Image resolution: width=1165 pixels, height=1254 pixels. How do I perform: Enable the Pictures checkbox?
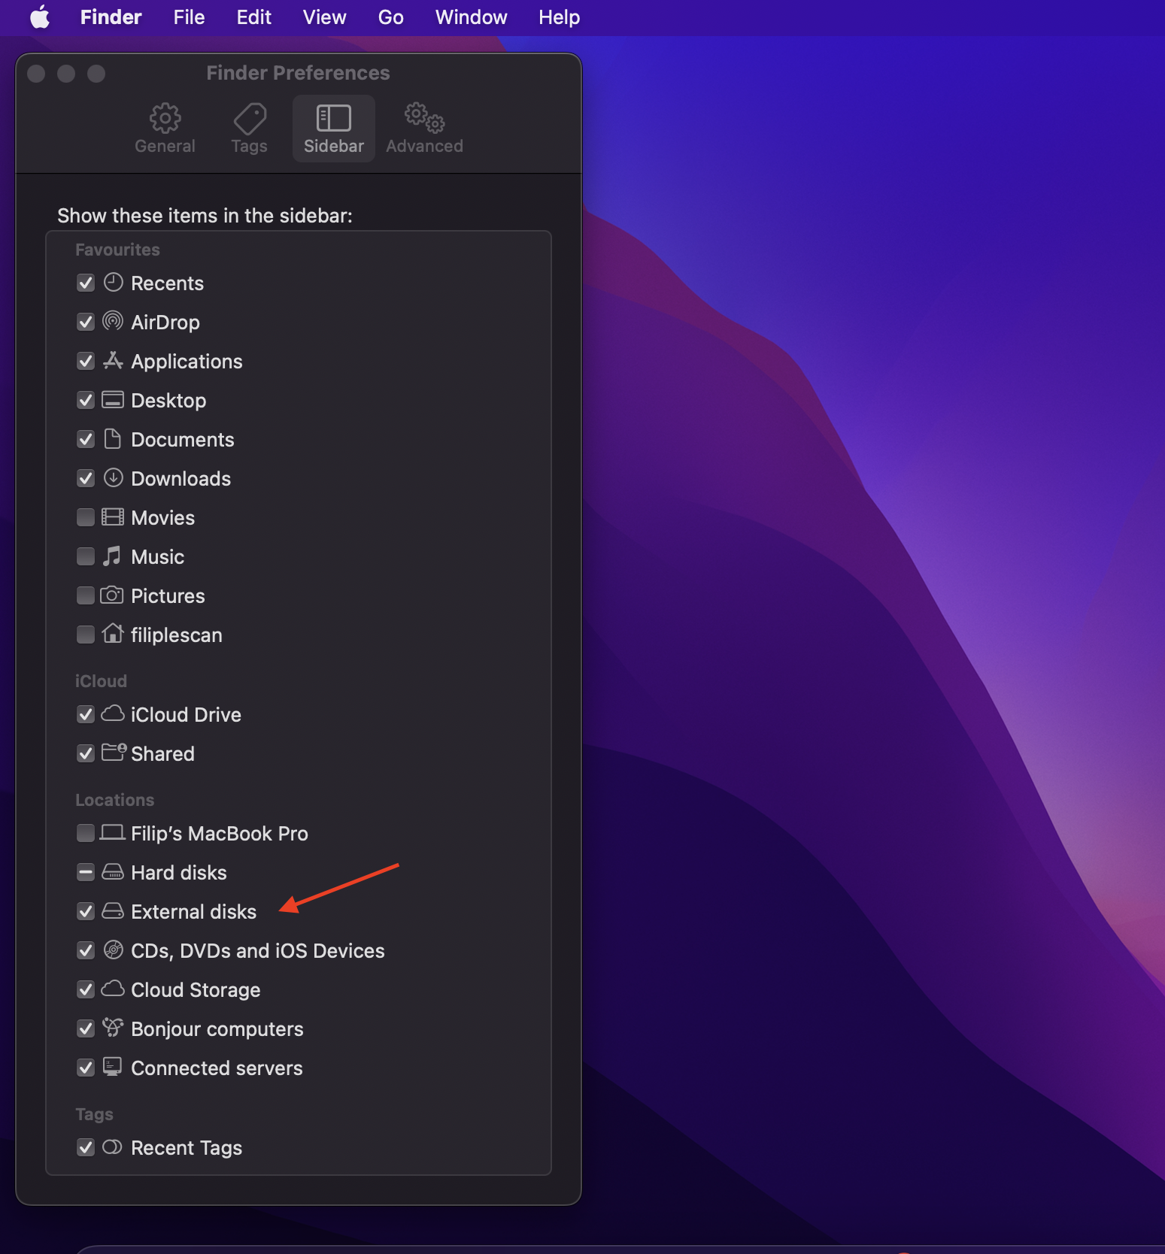coord(86,595)
